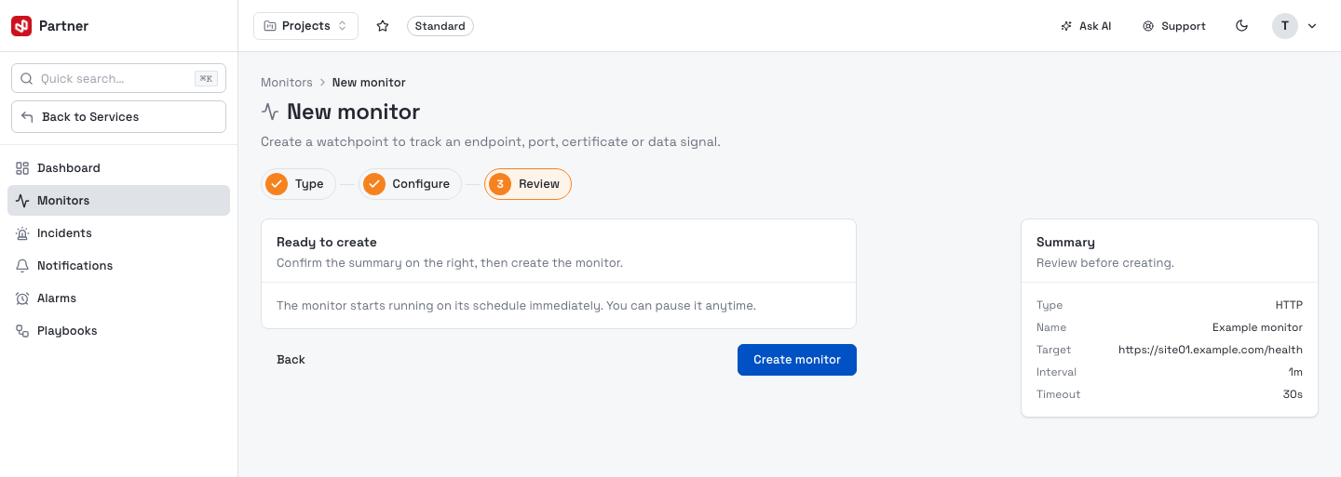Star this project as favorite
This screenshot has height=477, width=1341.
[x=383, y=26]
